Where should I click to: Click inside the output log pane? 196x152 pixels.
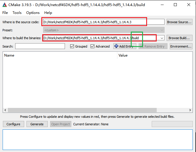point(98,140)
